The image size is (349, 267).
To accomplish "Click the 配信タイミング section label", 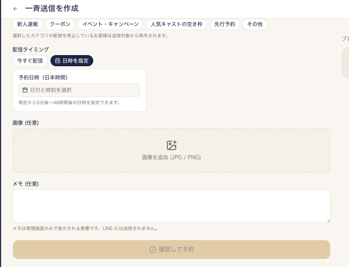I will pyautogui.click(x=31, y=49).
